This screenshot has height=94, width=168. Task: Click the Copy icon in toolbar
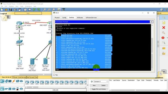[25, 10]
